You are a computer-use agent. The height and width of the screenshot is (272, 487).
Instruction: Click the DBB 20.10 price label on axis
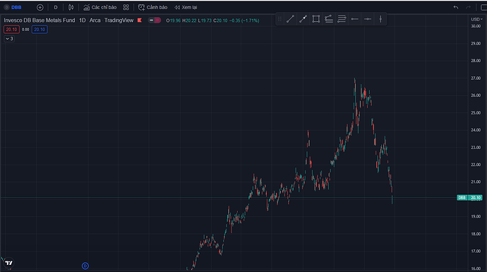(469, 198)
